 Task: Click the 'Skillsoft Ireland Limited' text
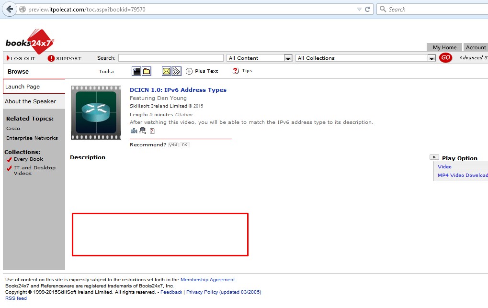click(159, 106)
